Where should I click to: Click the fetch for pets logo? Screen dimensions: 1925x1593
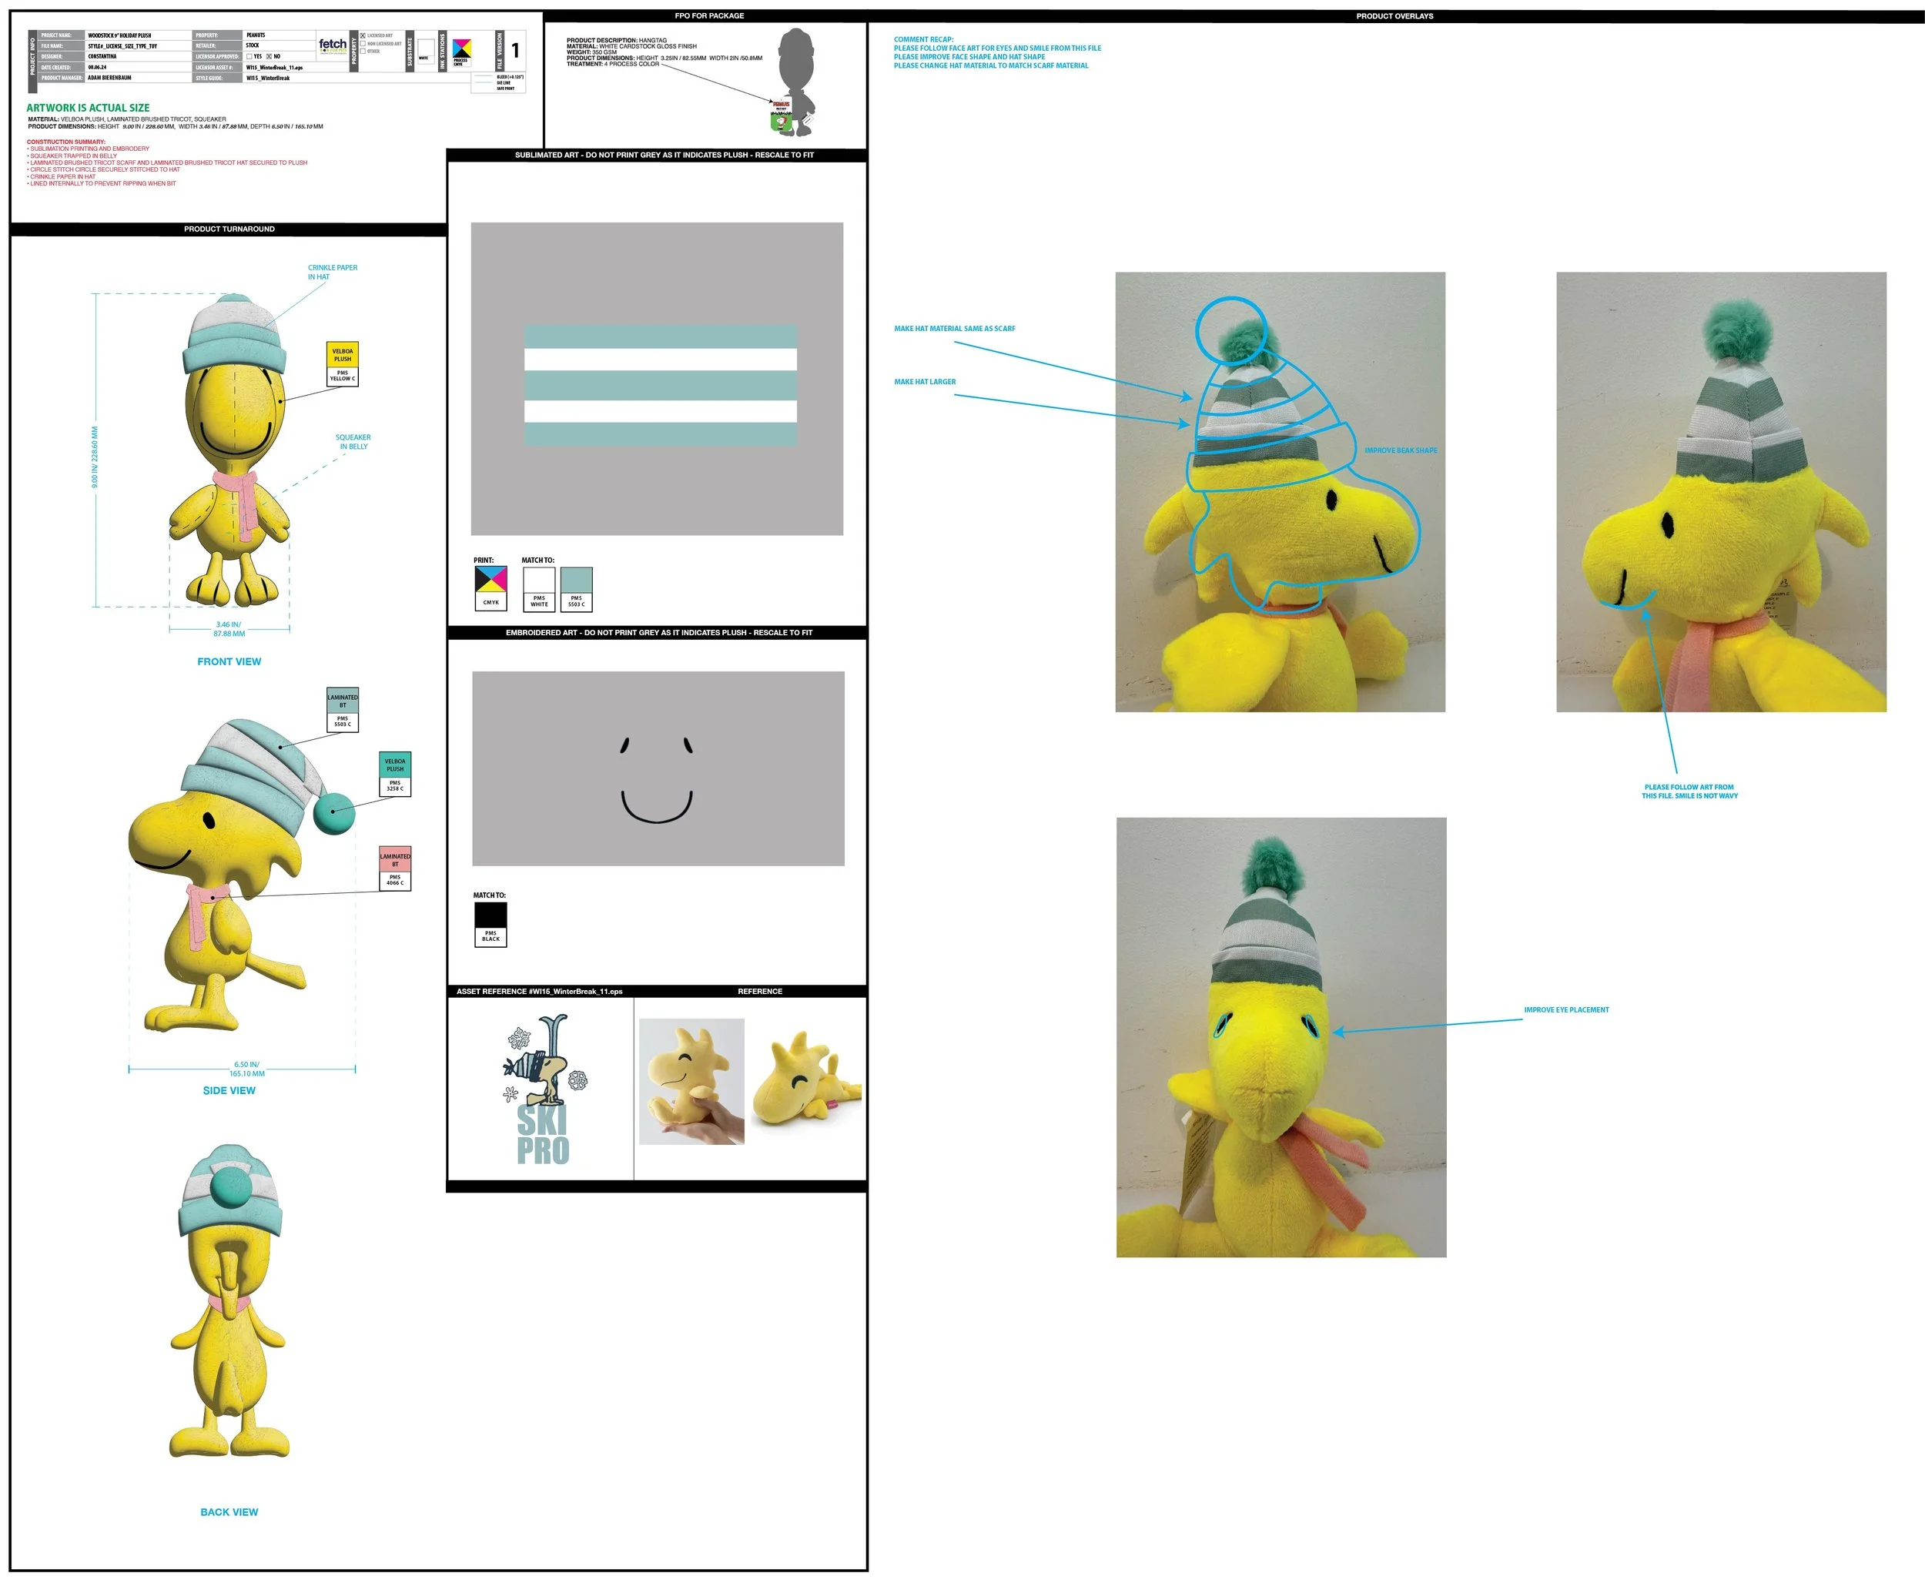tap(333, 46)
